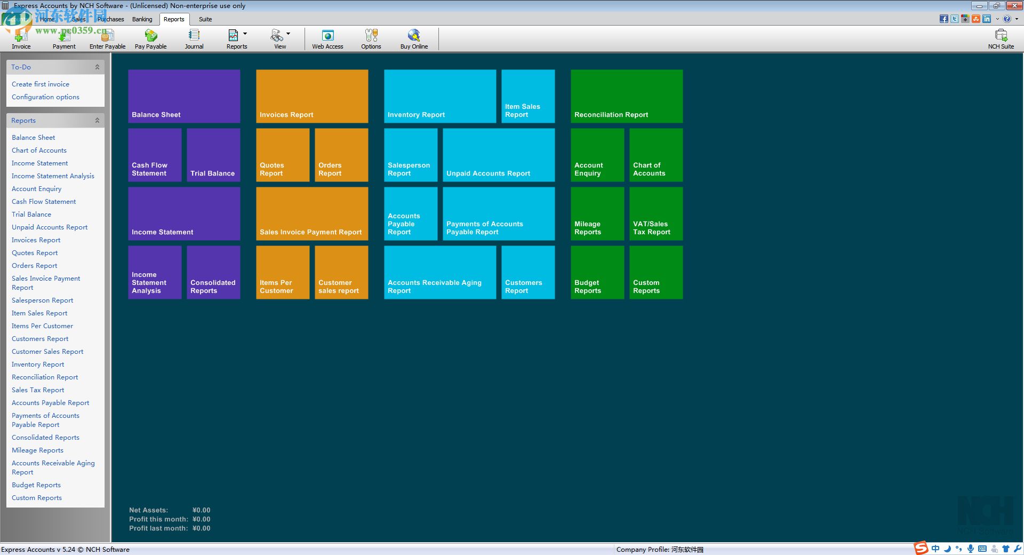
Task: Click the green Account Enquiry tile
Action: (597, 155)
